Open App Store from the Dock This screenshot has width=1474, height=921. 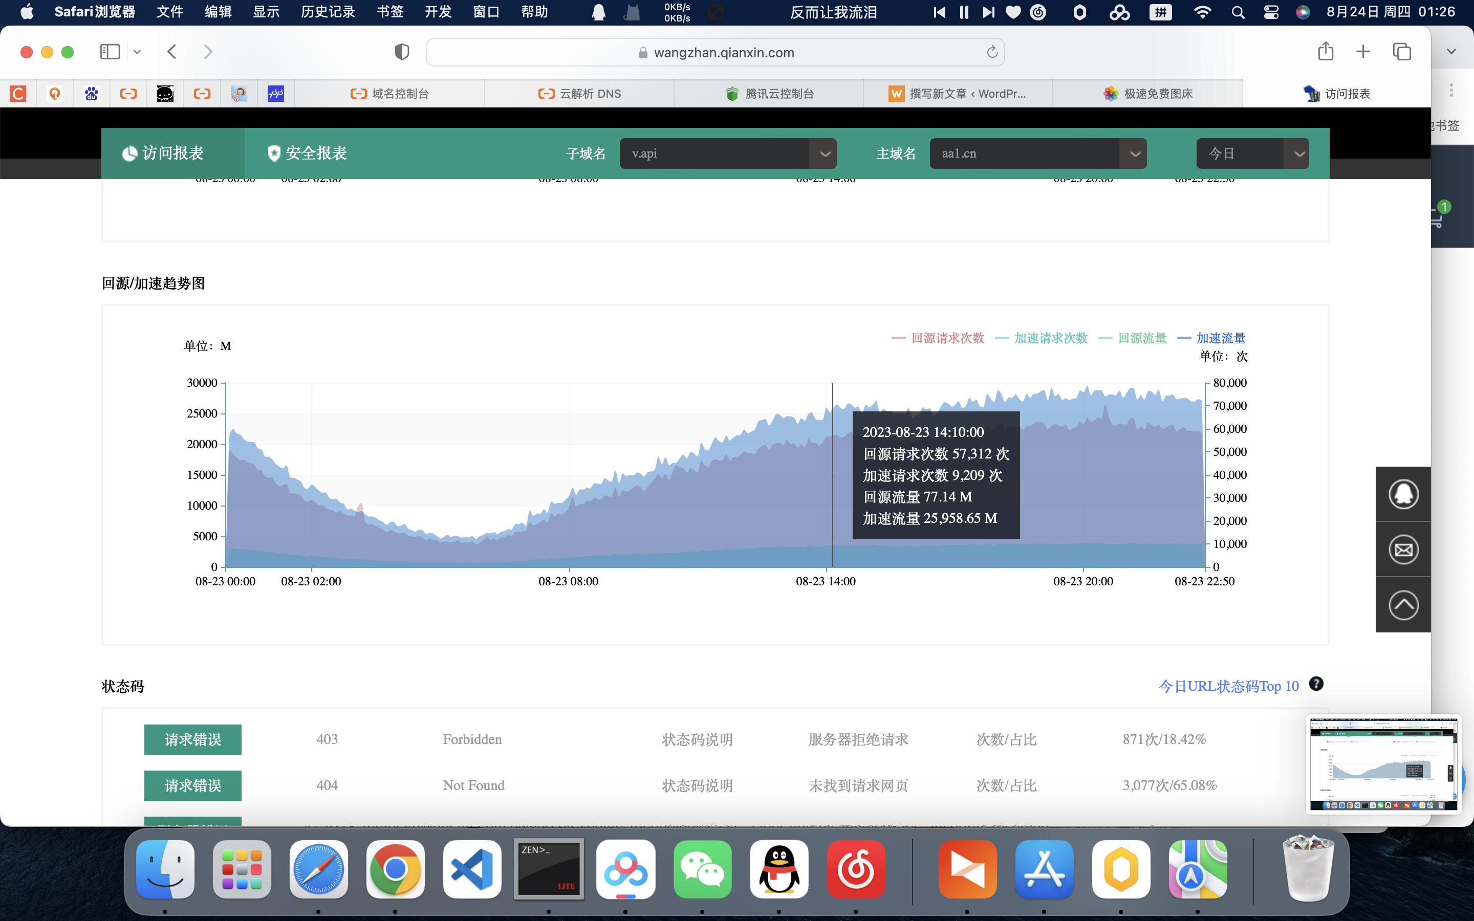pyautogui.click(x=1045, y=869)
